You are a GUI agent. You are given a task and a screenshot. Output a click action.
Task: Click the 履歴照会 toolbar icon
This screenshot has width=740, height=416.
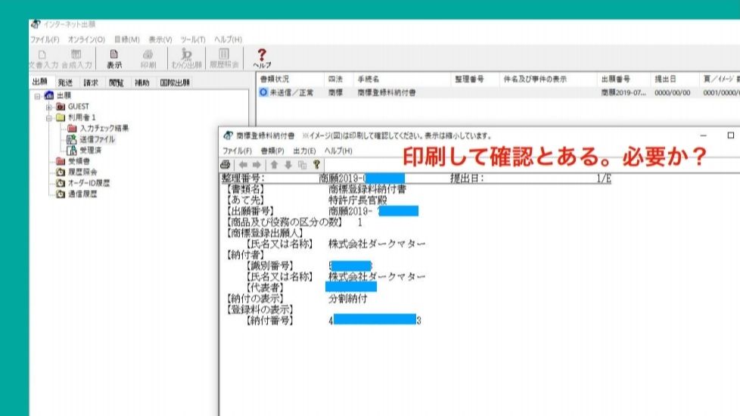pyautogui.click(x=224, y=58)
